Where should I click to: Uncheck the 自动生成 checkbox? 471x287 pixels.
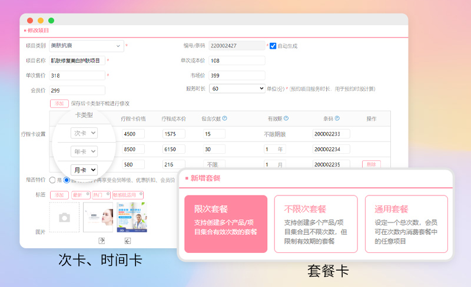click(273, 45)
